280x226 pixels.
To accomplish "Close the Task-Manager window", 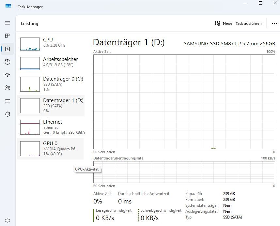I will (275, 3).
